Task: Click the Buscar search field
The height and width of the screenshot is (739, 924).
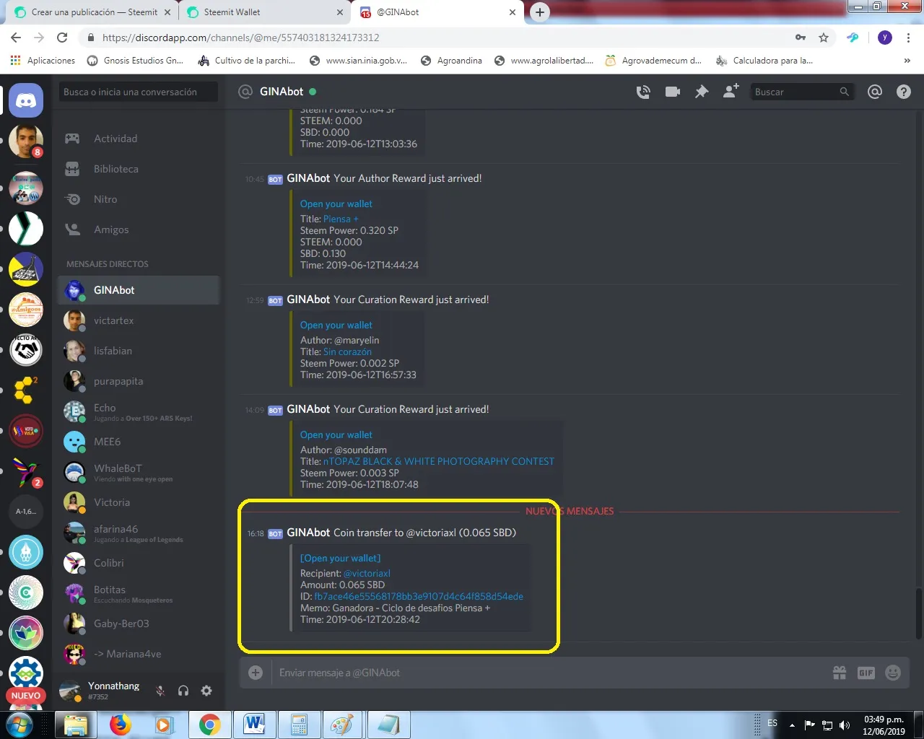Action: [801, 92]
